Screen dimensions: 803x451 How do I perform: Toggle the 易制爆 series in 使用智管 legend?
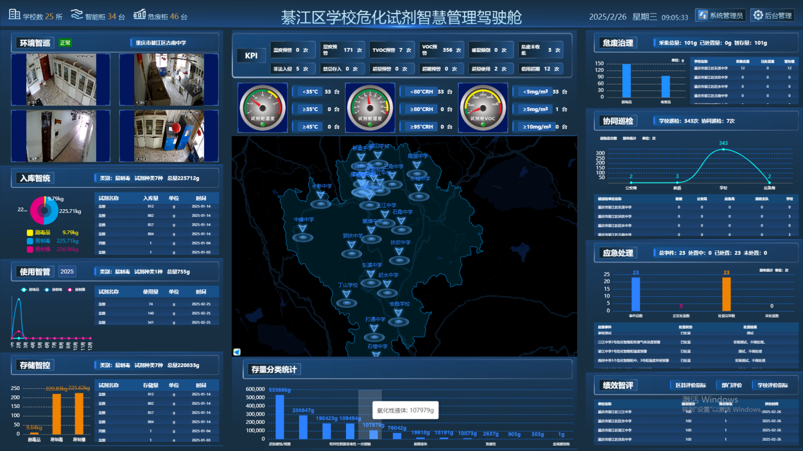[x=70, y=290]
